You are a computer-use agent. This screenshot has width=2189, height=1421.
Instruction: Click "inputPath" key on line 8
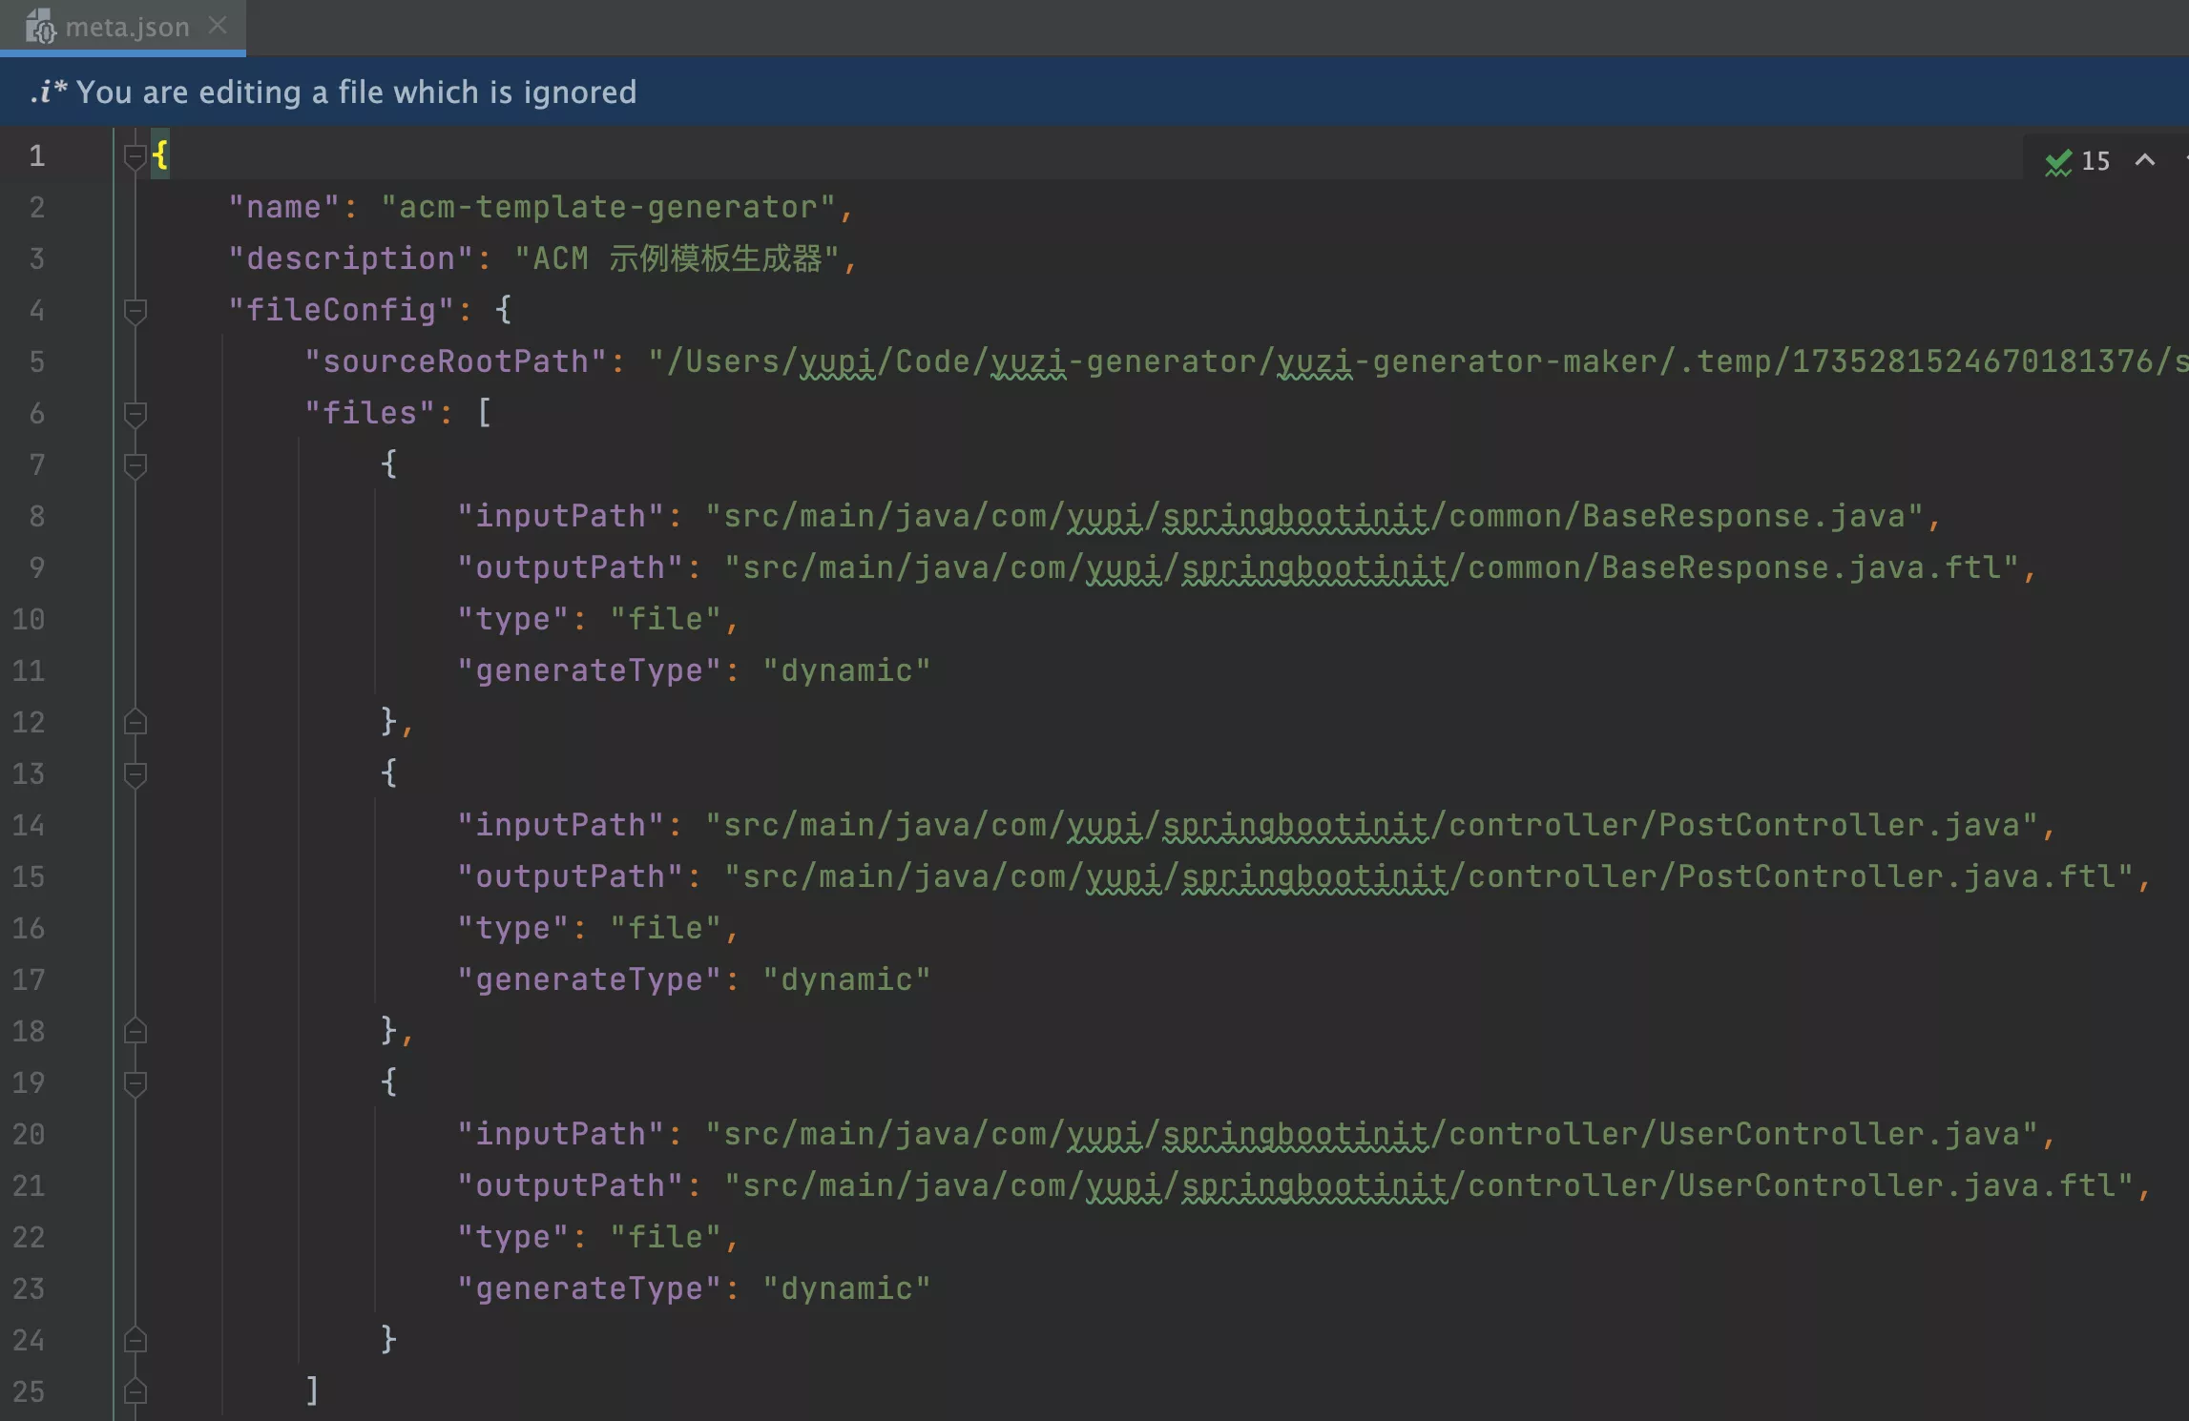click(x=560, y=516)
